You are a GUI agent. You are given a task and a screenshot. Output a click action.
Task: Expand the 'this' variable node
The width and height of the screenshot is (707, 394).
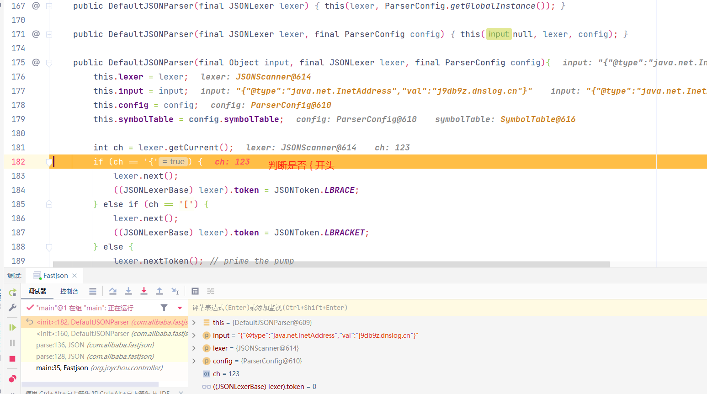click(x=194, y=323)
